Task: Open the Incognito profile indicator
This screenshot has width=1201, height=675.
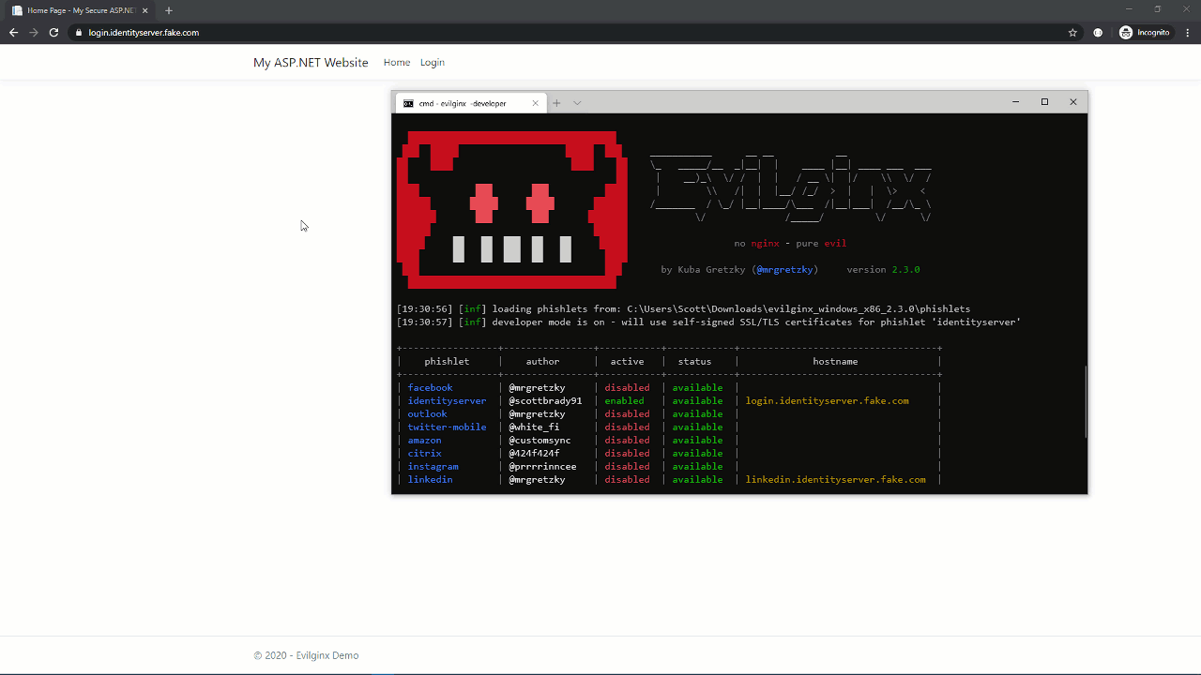Action: tap(1145, 32)
